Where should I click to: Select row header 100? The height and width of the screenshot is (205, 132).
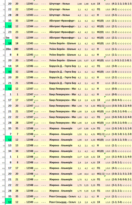(4, 157)
